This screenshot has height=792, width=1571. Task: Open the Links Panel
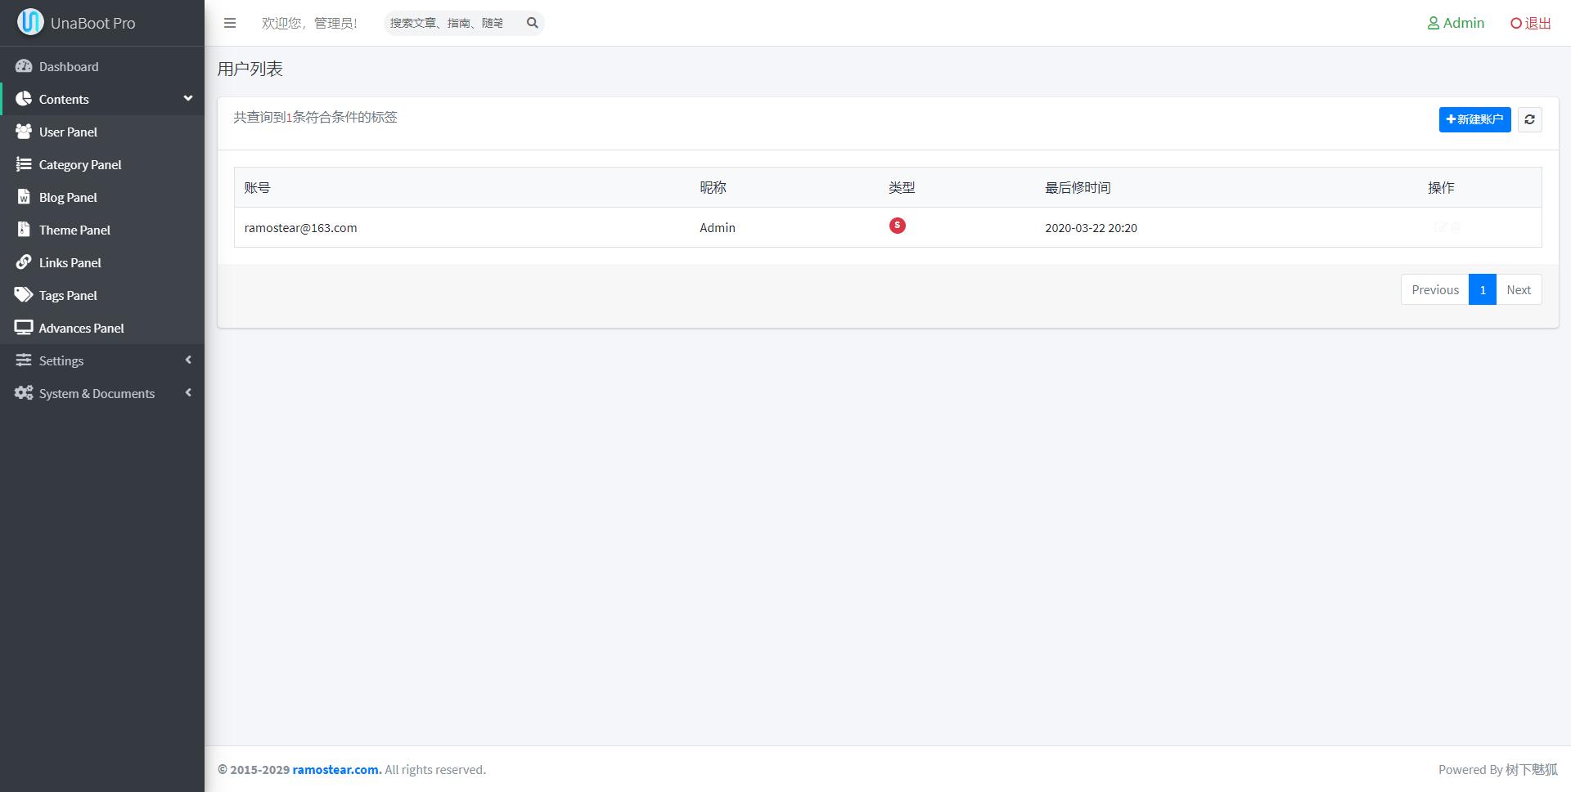tap(70, 262)
